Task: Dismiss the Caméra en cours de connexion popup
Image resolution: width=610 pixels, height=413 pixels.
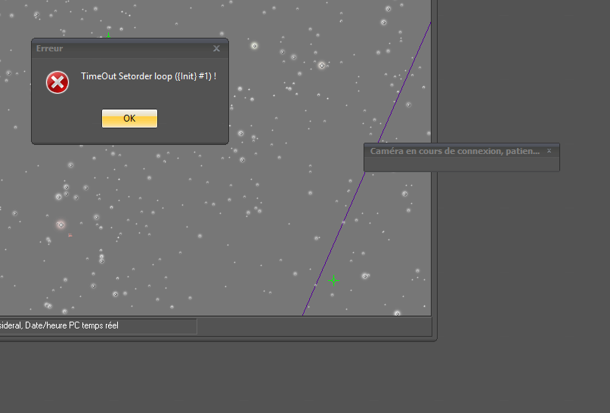Action: coord(550,151)
